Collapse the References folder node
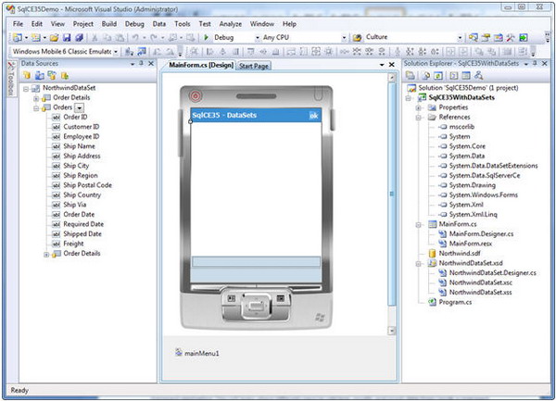The width and height of the screenshot is (556, 401). pos(419,118)
